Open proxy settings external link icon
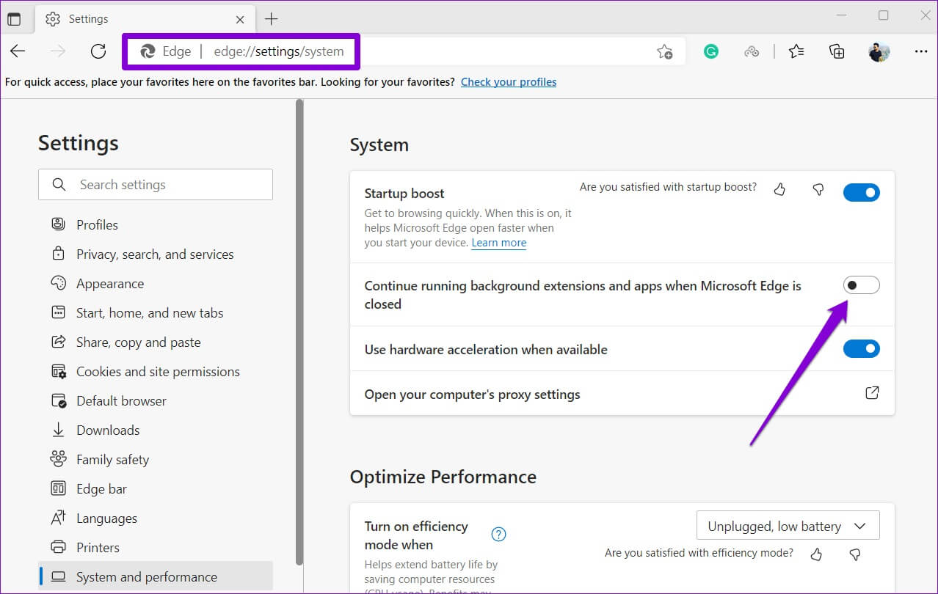Viewport: 938px width, 594px height. (872, 393)
